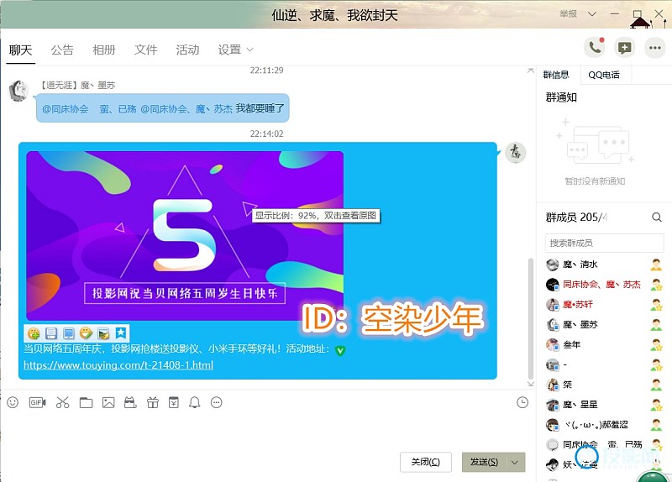The image size is (672, 482).
Task: Click the save icon on image toolbar
Action: (x=51, y=333)
